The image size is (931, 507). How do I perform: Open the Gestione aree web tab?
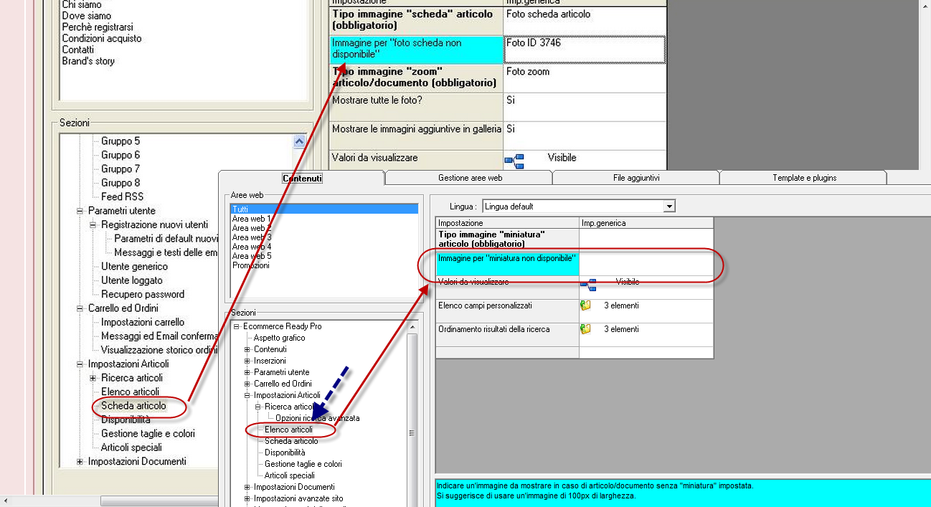tap(470, 178)
